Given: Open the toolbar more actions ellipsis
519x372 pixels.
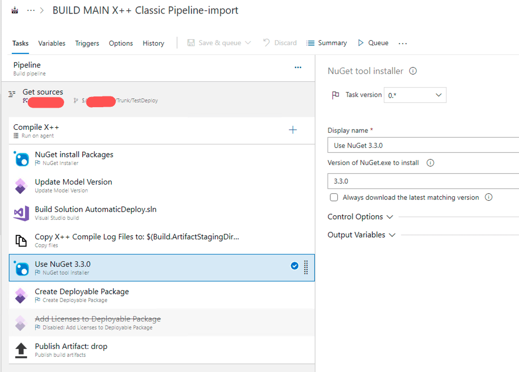Looking at the screenshot, I should (x=402, y=44).
